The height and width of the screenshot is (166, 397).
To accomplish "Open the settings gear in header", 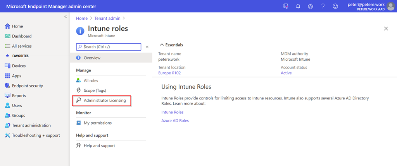I will (311, 6).
